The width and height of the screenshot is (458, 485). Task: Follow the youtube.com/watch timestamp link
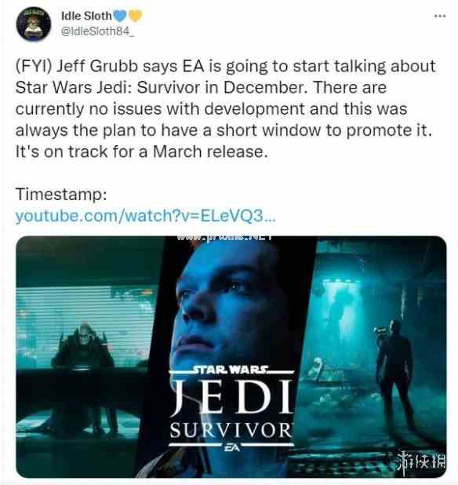[x=145, y=216]
